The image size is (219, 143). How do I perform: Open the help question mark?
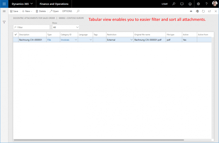tap(206, 4)
